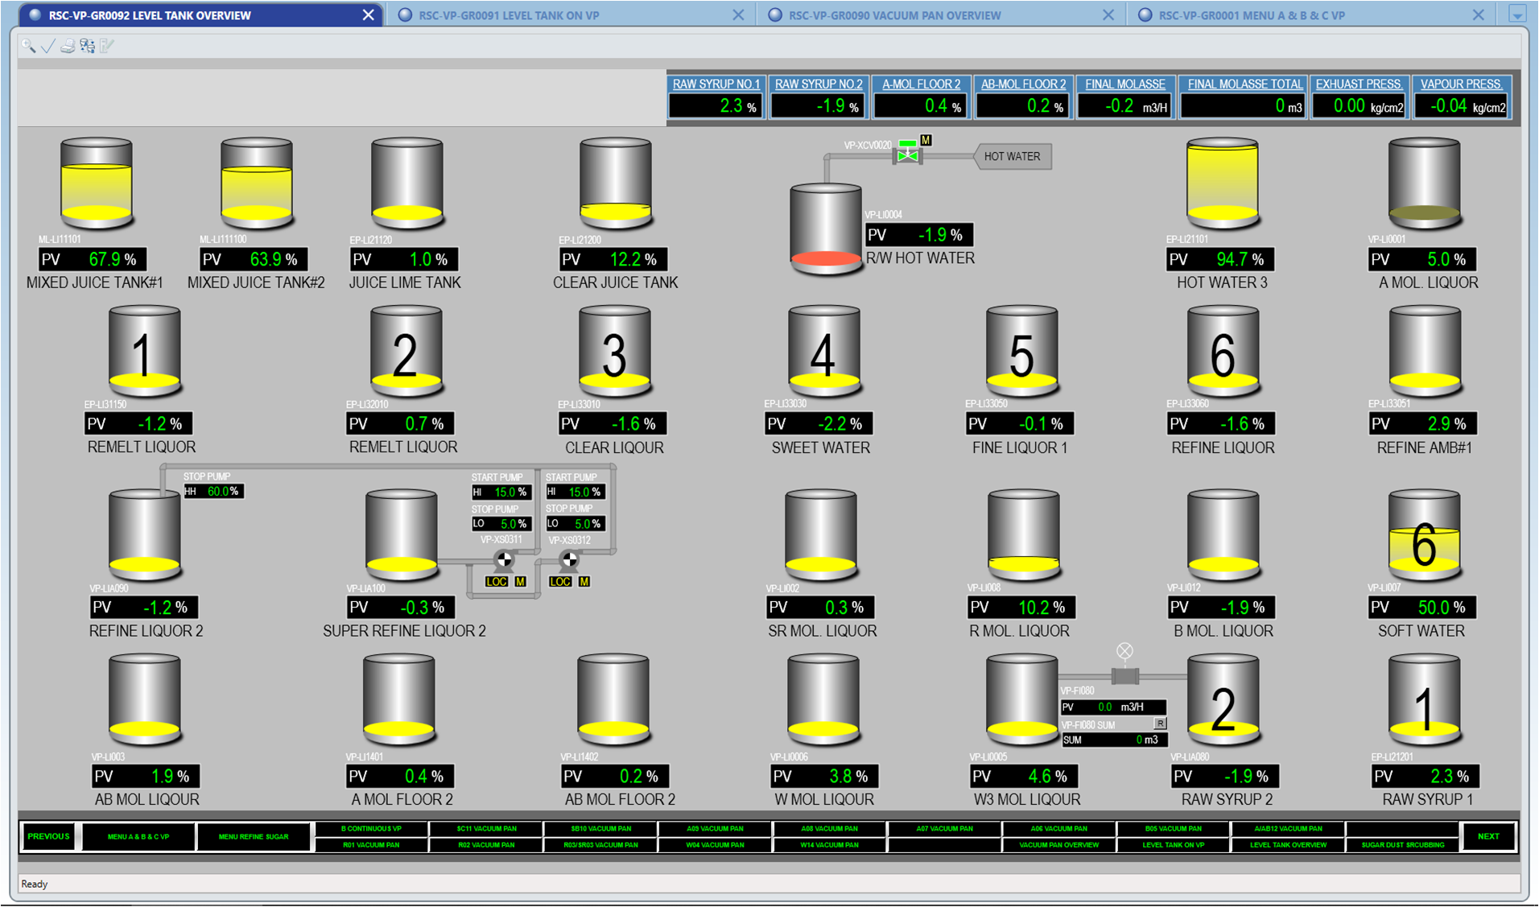Open the tab list dropdown arrow at top right

coord(1516,14)
